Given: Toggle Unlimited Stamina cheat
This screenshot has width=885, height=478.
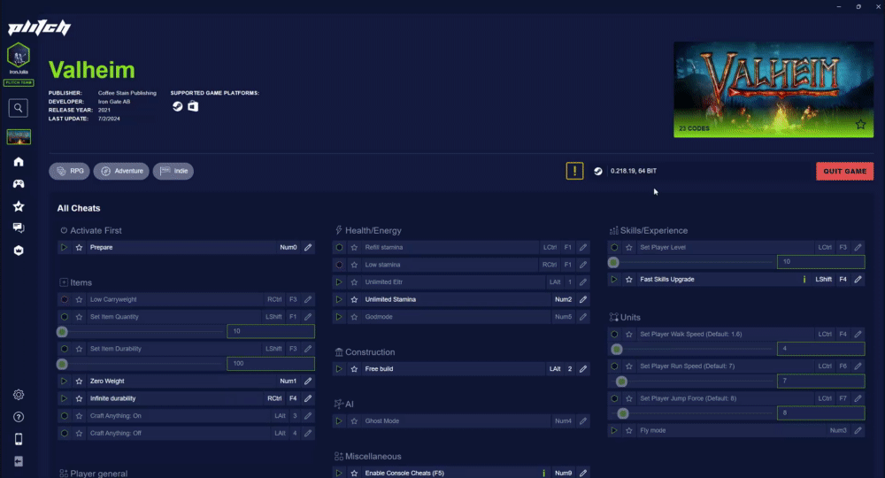Looking at the screenshot, I should [339, 299].
